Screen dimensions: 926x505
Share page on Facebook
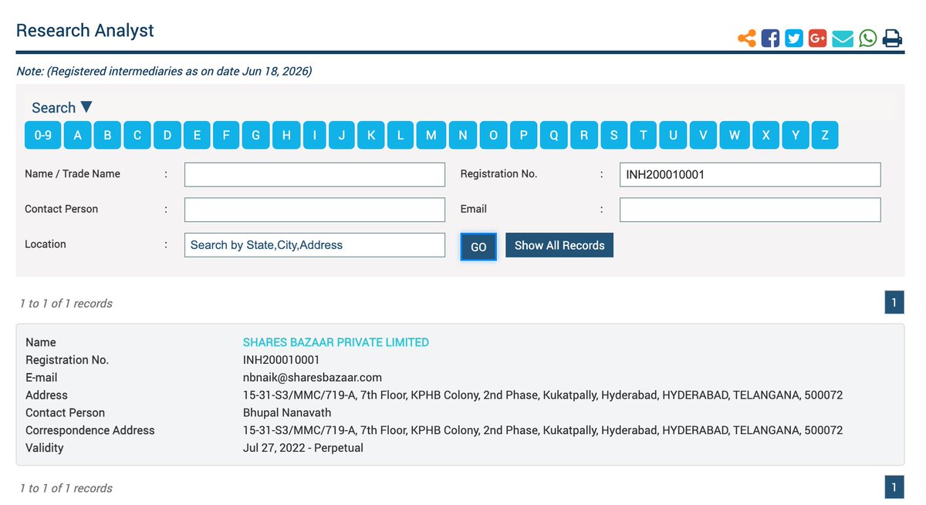tap(770, 38)
